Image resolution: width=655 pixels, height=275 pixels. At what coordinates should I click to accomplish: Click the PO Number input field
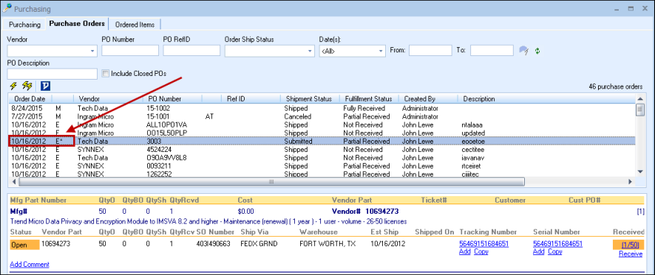[130, 51]
